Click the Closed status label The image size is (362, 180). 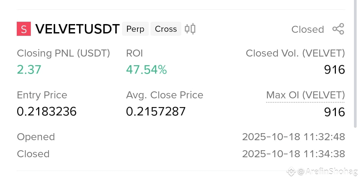tap(308, 29)
